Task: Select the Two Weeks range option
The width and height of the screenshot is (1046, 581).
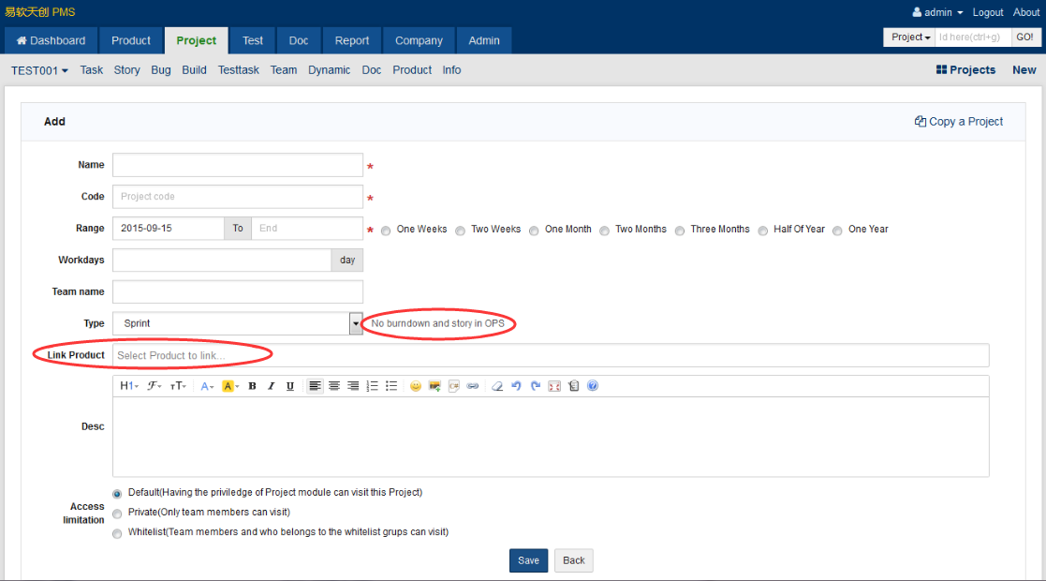Action: [461, 231]
